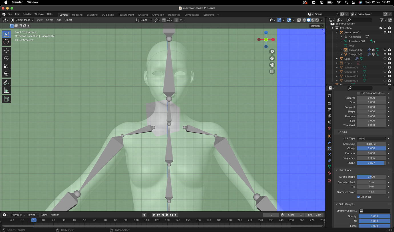
Task: Open the Playback dropdown in timeline
Action: 18,215
